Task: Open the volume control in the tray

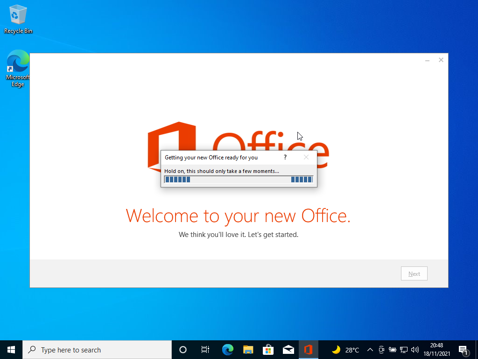Action: coord(415,350)
